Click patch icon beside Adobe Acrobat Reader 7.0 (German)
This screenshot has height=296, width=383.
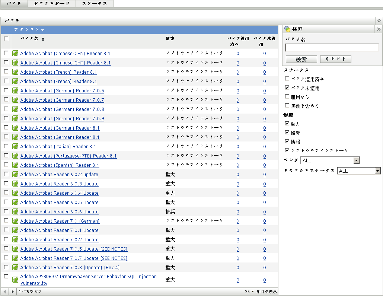pyautogui.click(x=15, y=221)
